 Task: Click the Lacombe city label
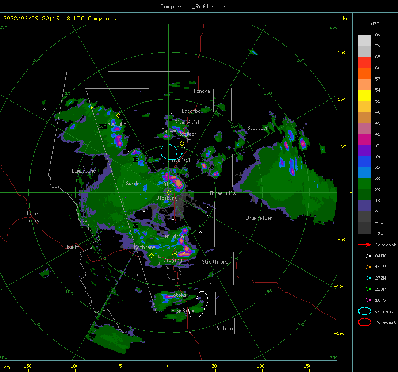[x=191, y=111]
